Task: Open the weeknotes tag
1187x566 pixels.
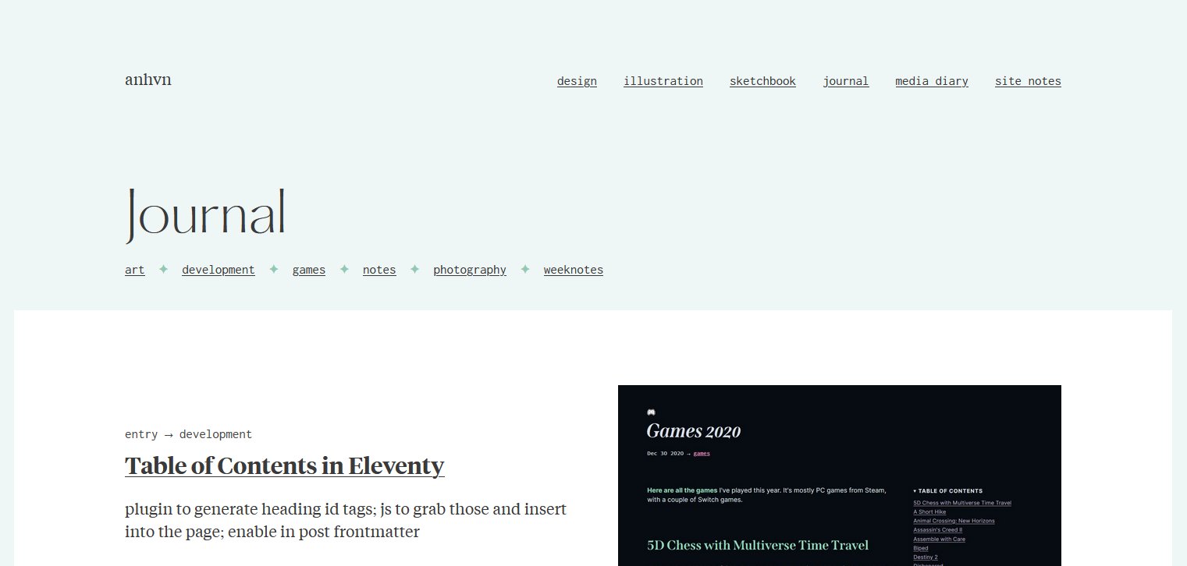Action: [x=574, y=270]
